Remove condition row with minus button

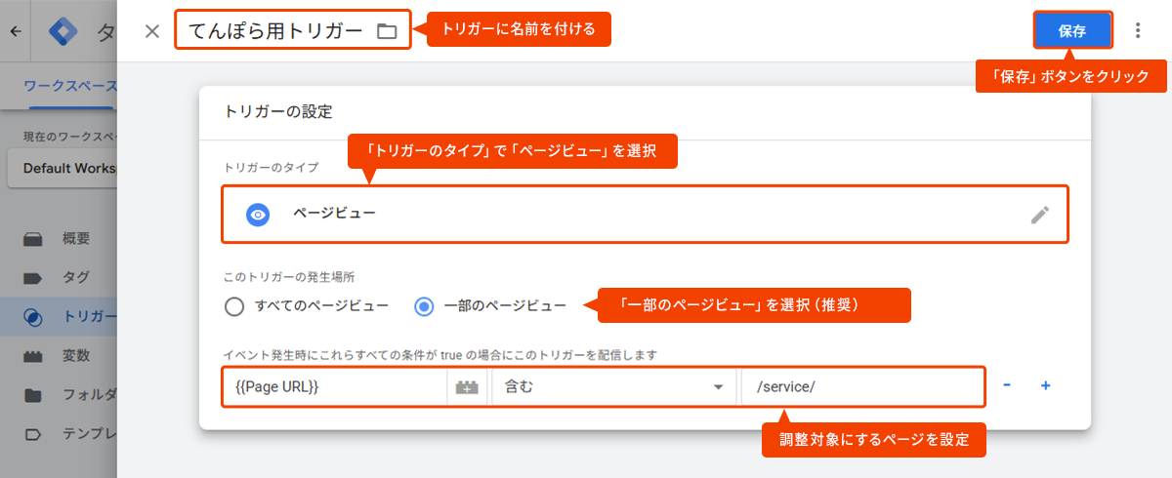pyautogui.click(x=1007, y=385)
